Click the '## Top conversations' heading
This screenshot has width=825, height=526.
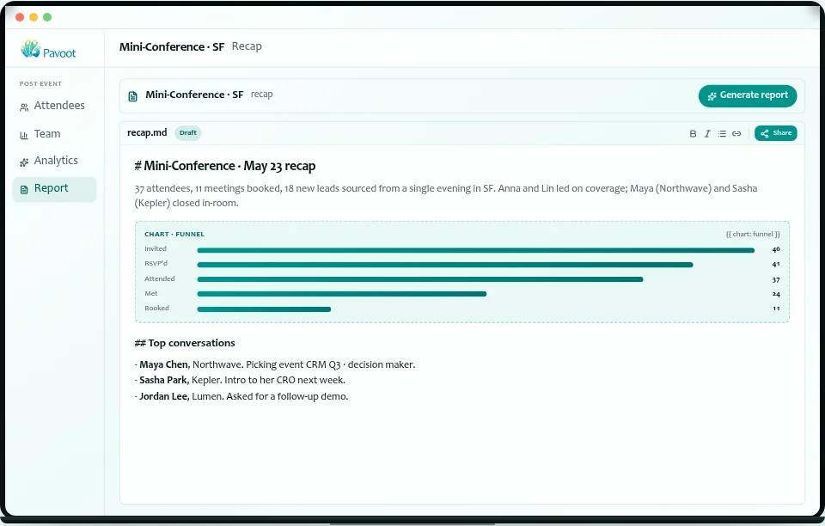185,343
